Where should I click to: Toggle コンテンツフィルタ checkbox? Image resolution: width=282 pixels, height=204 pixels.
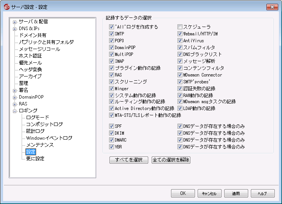[x=180, y=68]
